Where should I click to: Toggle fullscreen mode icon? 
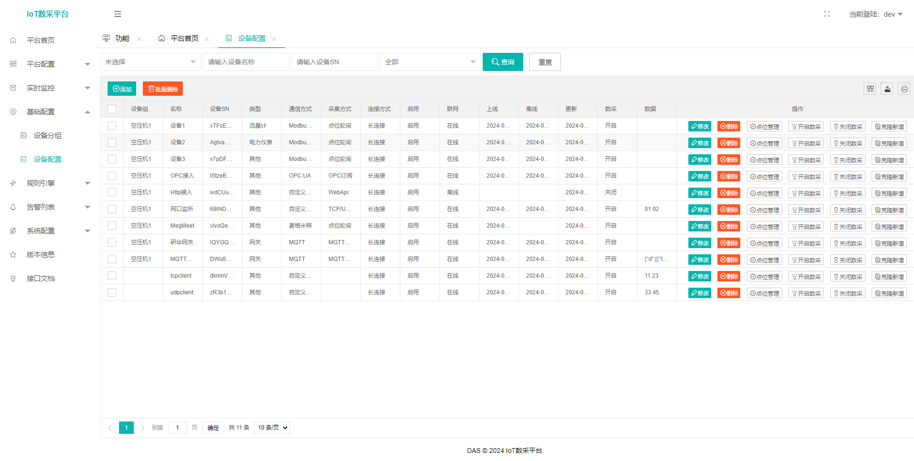click(827, 14)
